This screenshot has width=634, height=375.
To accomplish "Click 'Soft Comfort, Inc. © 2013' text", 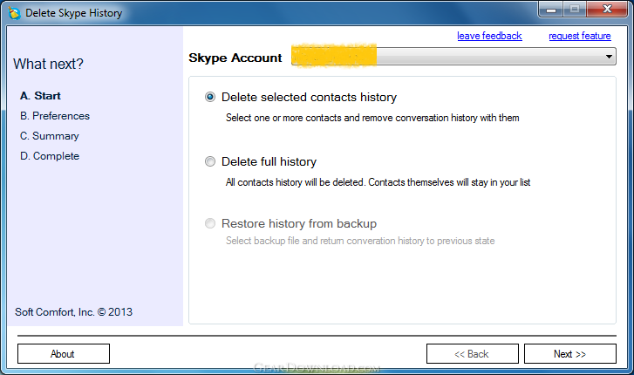I will point(73,312).
